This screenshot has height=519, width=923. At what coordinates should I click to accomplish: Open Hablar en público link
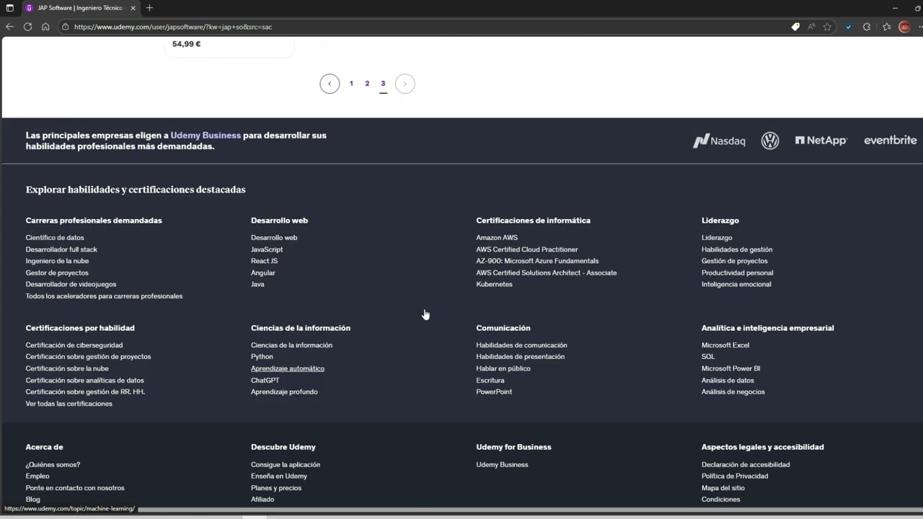click(503, 368)
